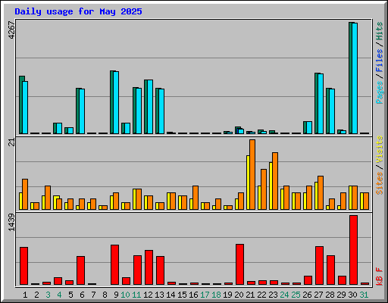388x303 pixels.
Task: Select day label 16 on the x-axis
Action: 193,295
